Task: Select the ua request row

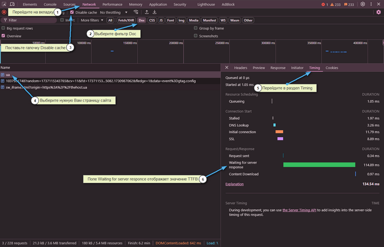Action: click(110, 75)
